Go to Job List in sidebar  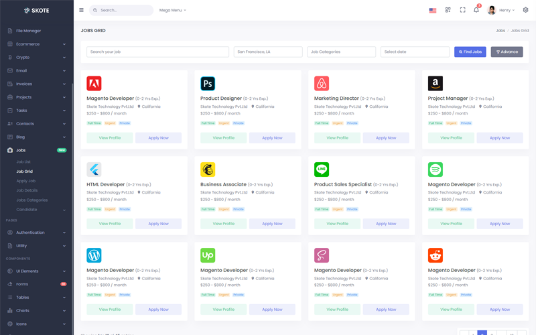(23, 161)
